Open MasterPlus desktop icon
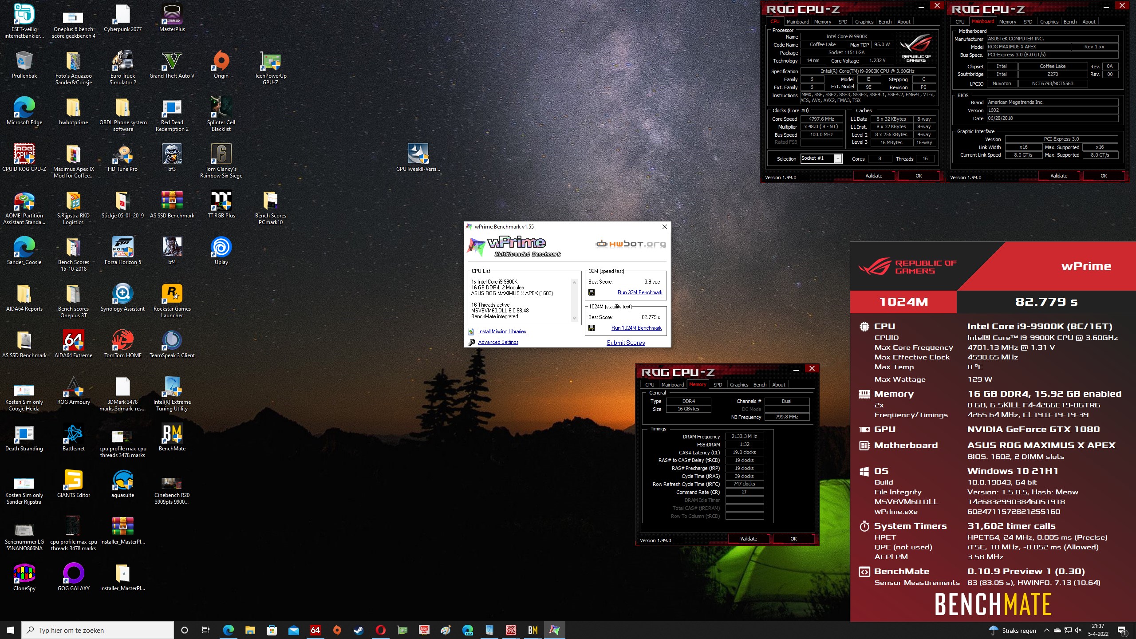The width and height of the screenshot is (1136, 639). (172, 18)
